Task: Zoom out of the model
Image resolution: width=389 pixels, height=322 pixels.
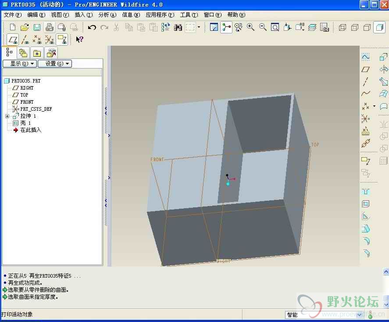Action: (263, 27)
